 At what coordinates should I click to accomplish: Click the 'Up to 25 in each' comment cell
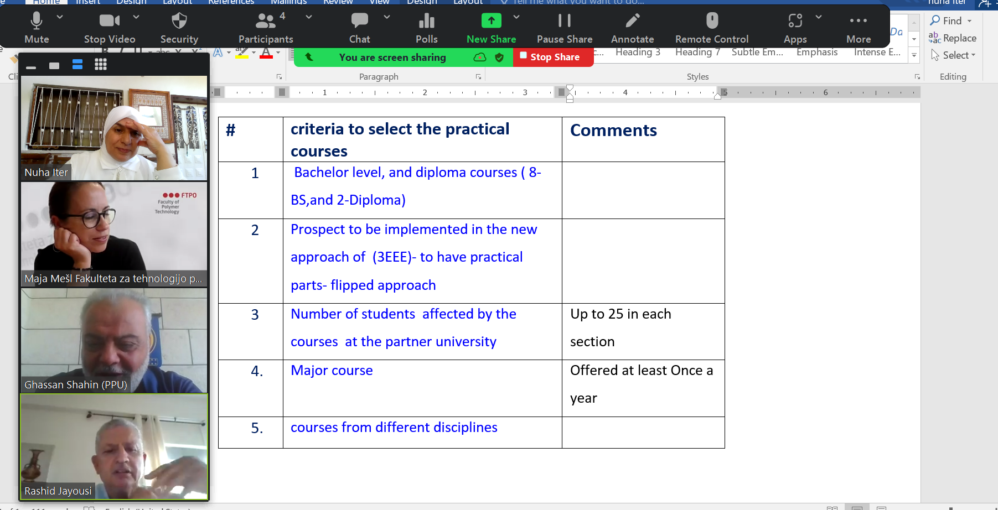tap(643, 331)
